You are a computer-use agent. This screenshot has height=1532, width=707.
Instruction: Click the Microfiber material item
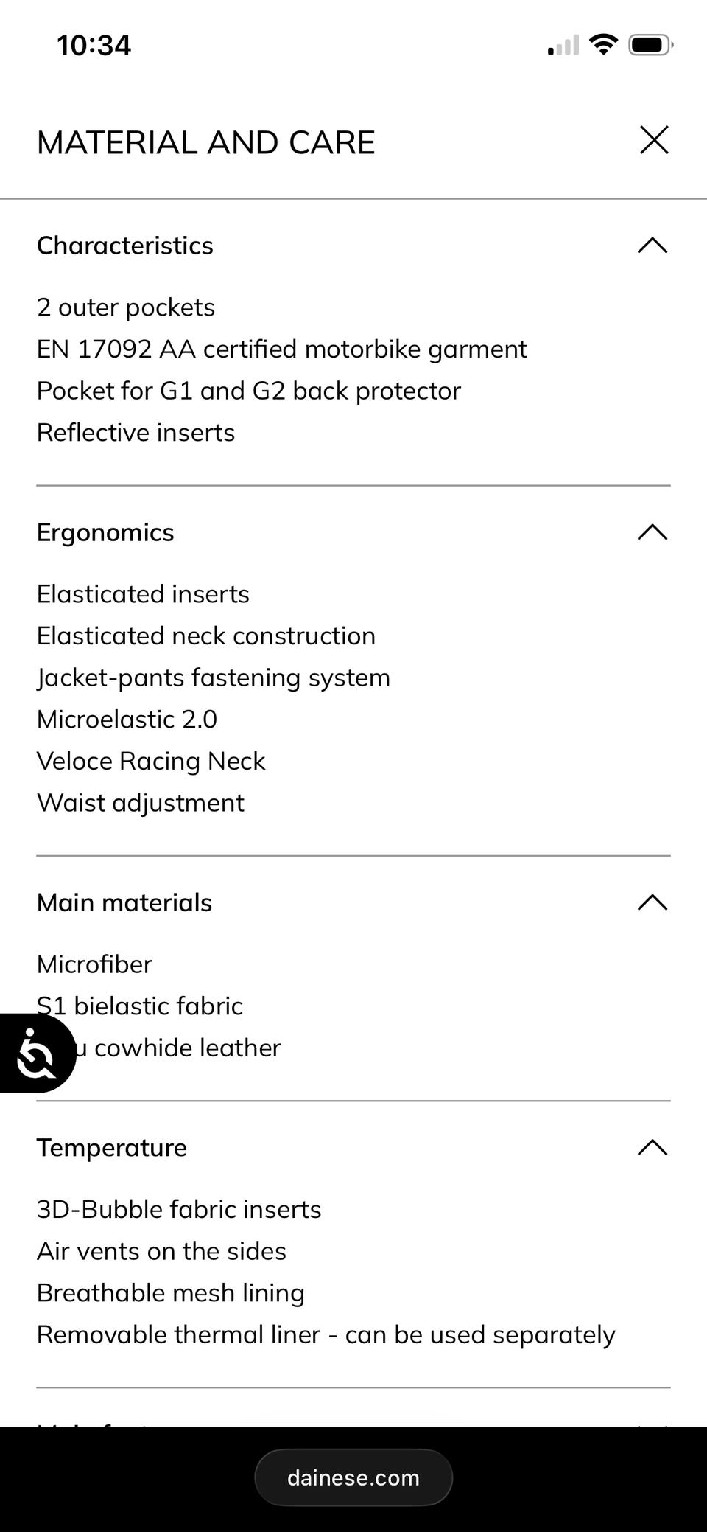(94, 964)
